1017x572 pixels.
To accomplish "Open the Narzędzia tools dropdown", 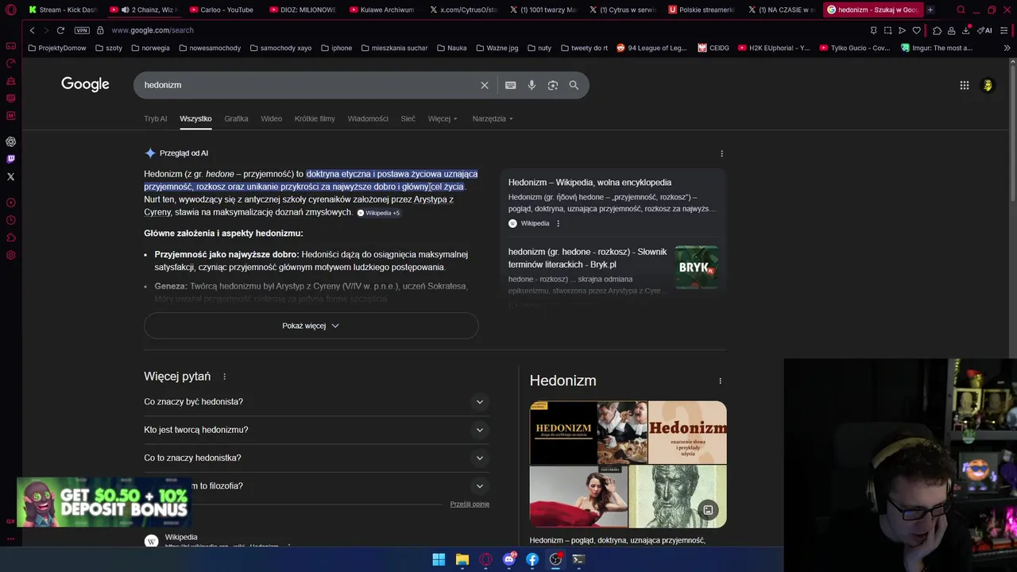I will click(493, 118).
